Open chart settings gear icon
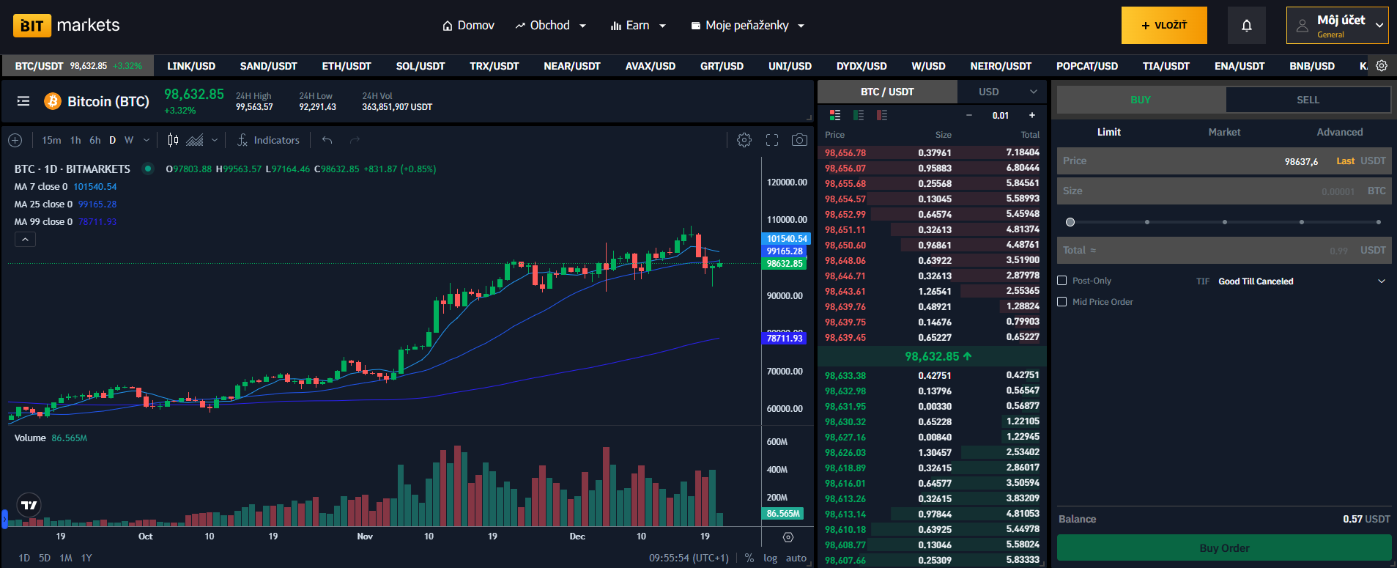The image size is (1397, 568). [x=744, y=140]
